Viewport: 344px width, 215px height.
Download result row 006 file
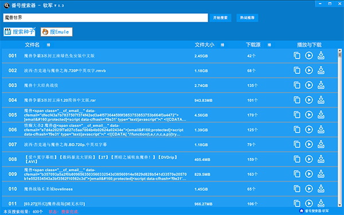point(321,130)
